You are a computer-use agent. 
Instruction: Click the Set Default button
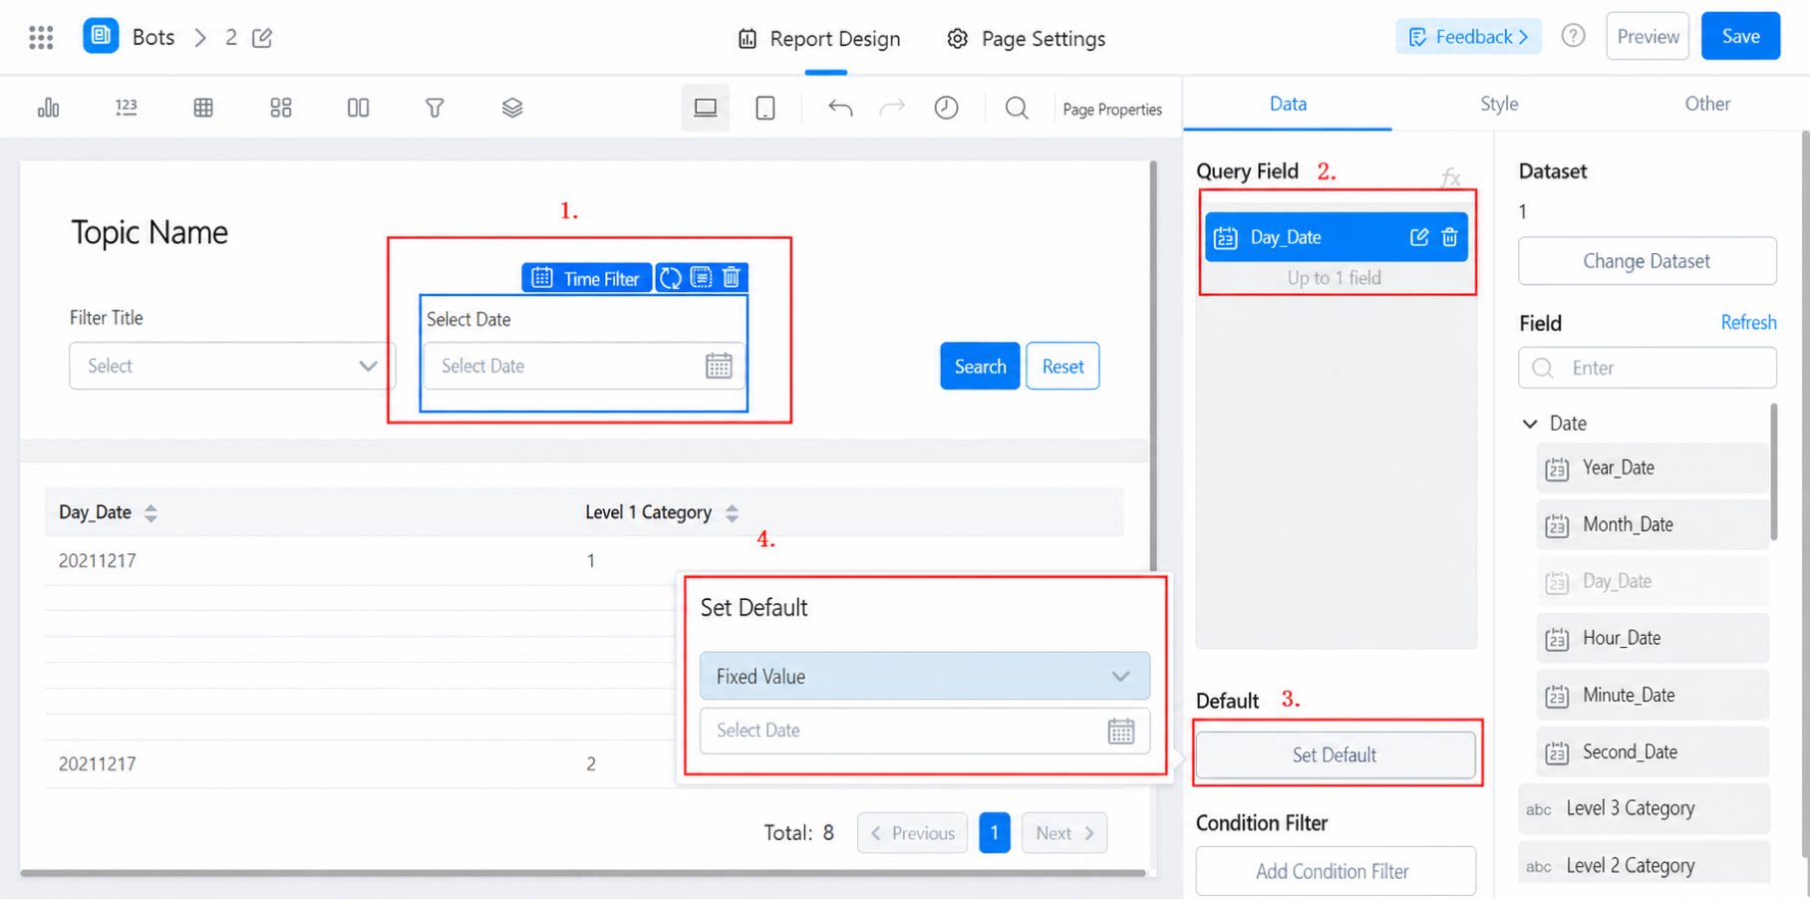1336,754
